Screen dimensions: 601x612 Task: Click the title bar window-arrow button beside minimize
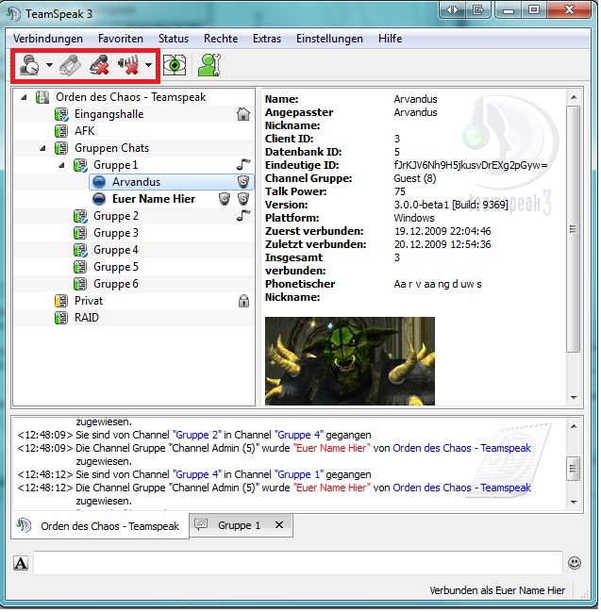[478, 10]
